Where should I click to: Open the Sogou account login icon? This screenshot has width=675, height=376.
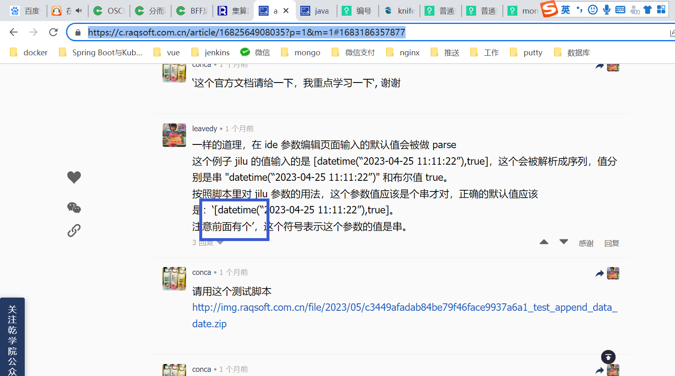pyautogui.click(x=635, y=9)
